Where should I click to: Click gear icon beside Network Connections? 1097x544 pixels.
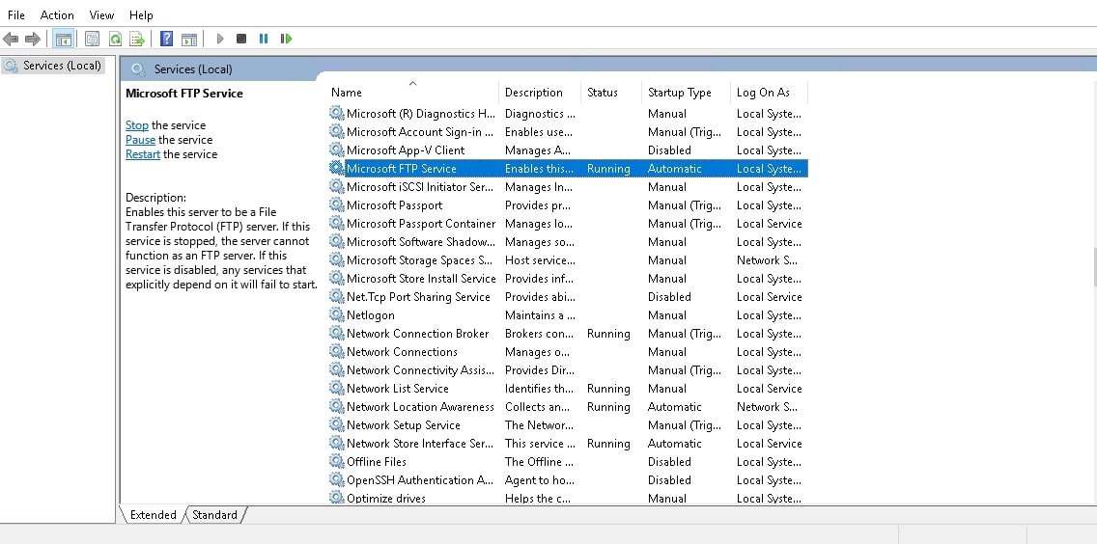(x=336, y=352)
